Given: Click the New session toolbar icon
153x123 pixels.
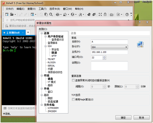Looking at the screenshot, I should pos(7,15).
